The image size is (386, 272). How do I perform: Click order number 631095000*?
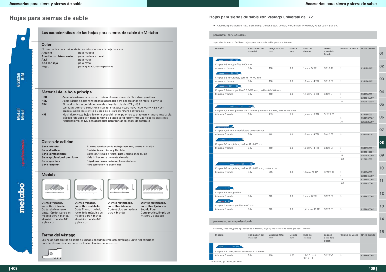tap(367, 114)
